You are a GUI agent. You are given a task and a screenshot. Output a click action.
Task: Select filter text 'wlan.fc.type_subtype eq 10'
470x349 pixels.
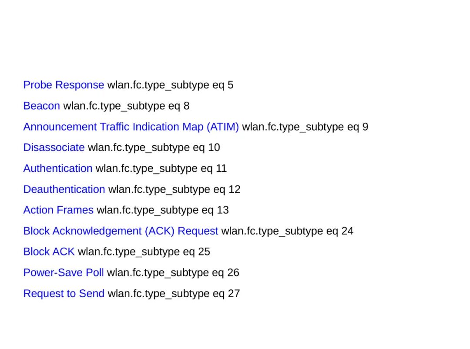(154, 148)
